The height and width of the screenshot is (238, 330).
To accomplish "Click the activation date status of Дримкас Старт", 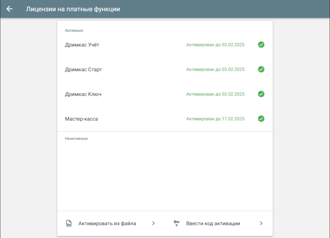I will pyautogui.click(x=215, y=70).
